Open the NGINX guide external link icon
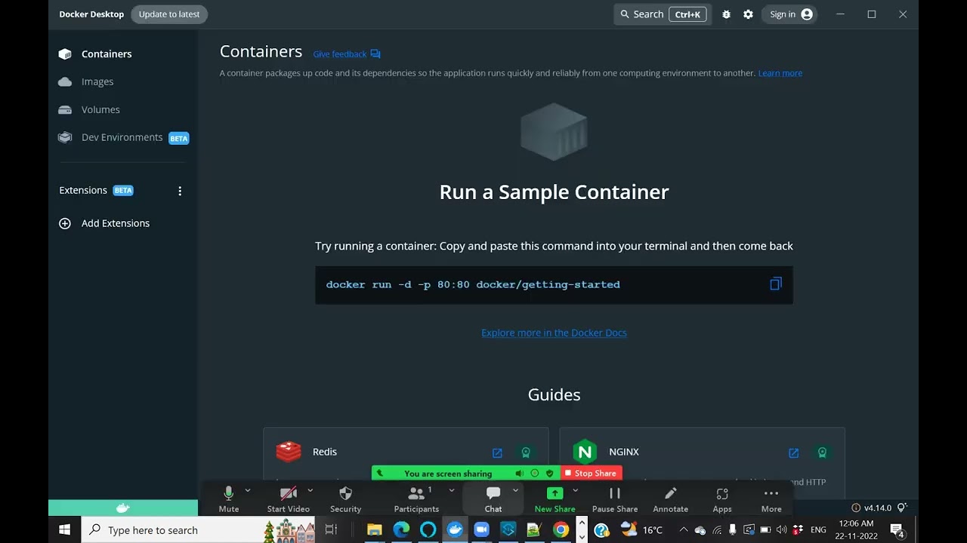The width and height of the screenshot is (967, 543). 793,452
